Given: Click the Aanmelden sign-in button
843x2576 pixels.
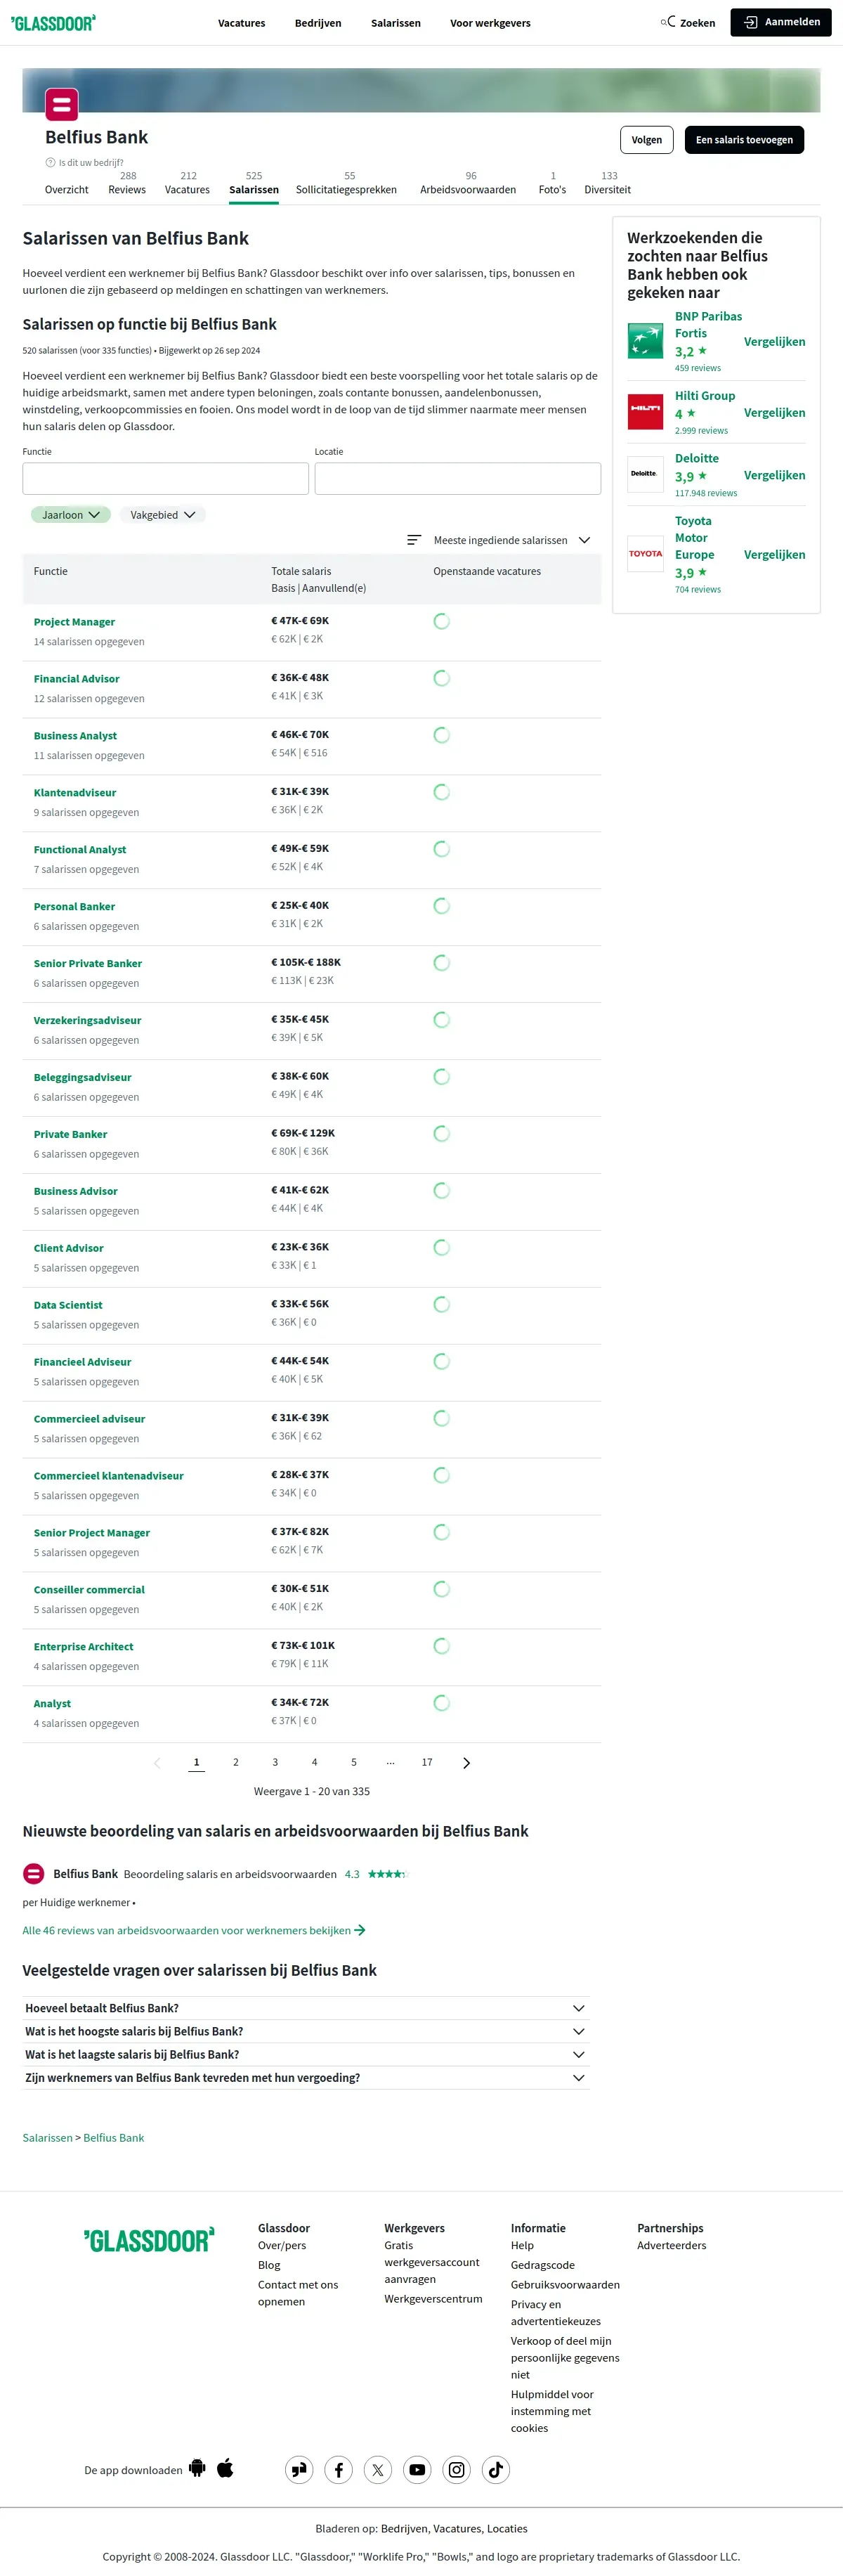Looking at the screenshot, I should point(781,22).
